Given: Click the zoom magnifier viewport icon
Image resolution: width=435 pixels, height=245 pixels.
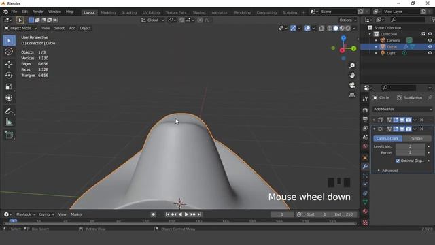Looking at the screenshot, I should 352,66.
